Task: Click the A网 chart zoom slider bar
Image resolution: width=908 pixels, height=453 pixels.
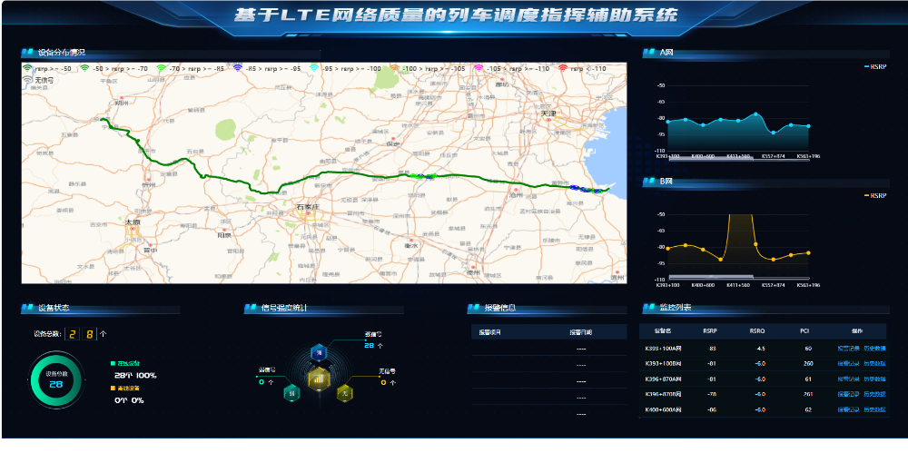Action: point(732,150)
